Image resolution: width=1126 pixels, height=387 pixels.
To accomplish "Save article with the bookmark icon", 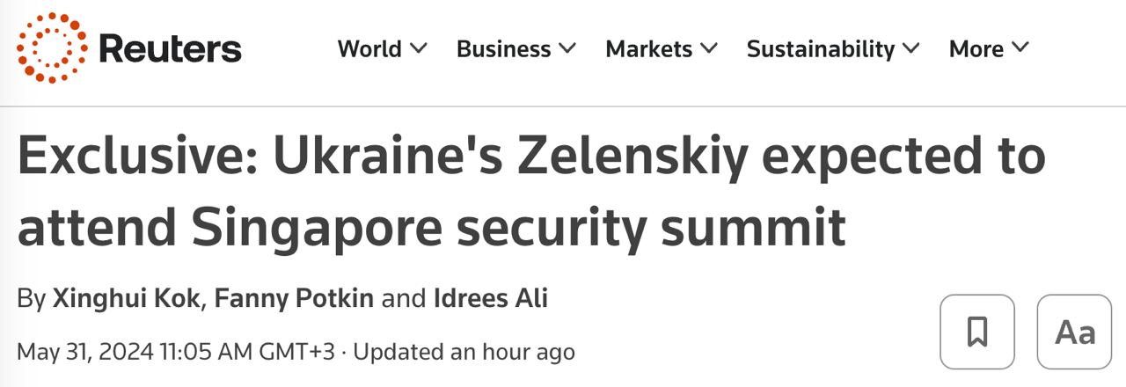I will tap(976, 332).
